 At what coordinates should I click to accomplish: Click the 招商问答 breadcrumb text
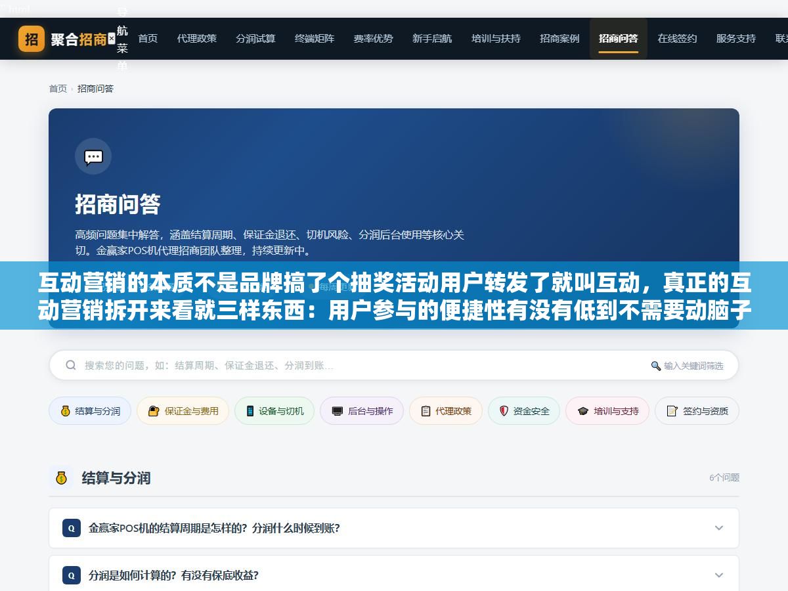point(95,89)
